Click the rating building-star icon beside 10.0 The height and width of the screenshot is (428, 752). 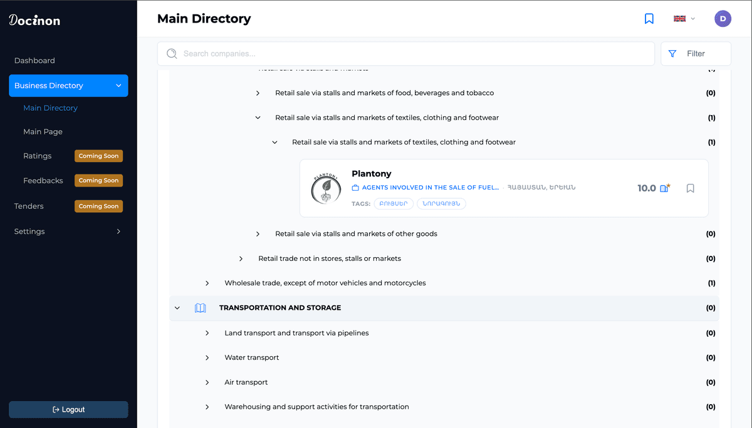pos(665,188)
